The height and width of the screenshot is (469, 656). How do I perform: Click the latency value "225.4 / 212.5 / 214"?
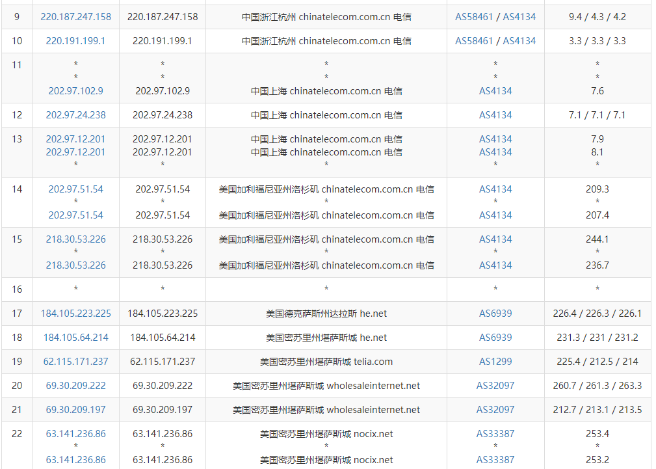(597, 362)
